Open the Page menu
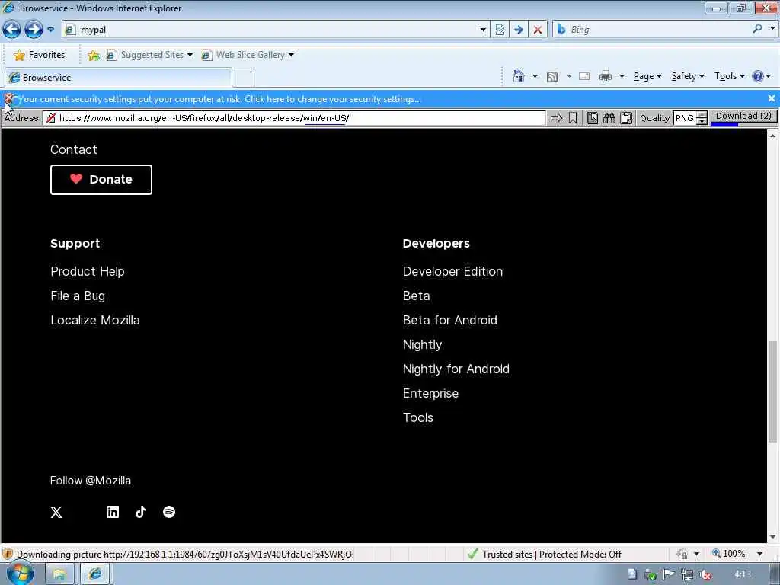 click(x=647, y=76)
